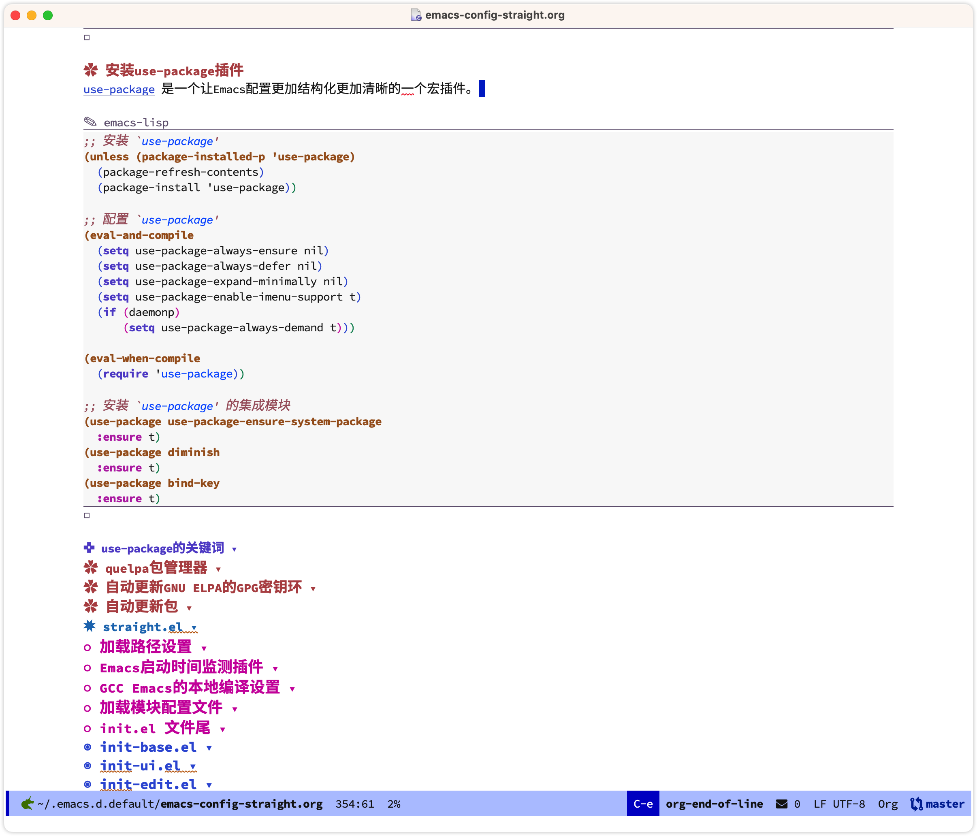Screen dimensions: 977x836
Task: Click the circle bullet beside Emacs启动时间监测插件
Action: tap(87, 668)
